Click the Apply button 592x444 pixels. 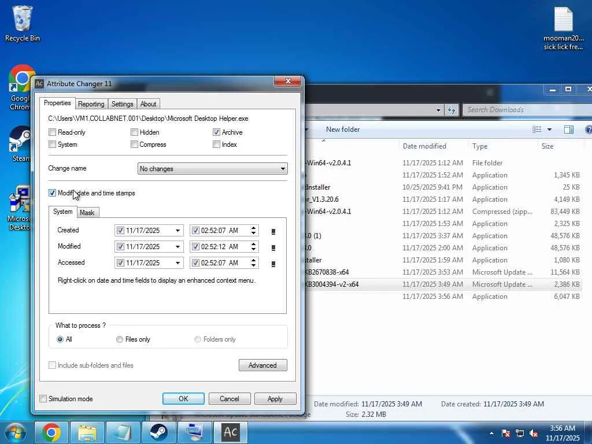click(x=275, y=399)
